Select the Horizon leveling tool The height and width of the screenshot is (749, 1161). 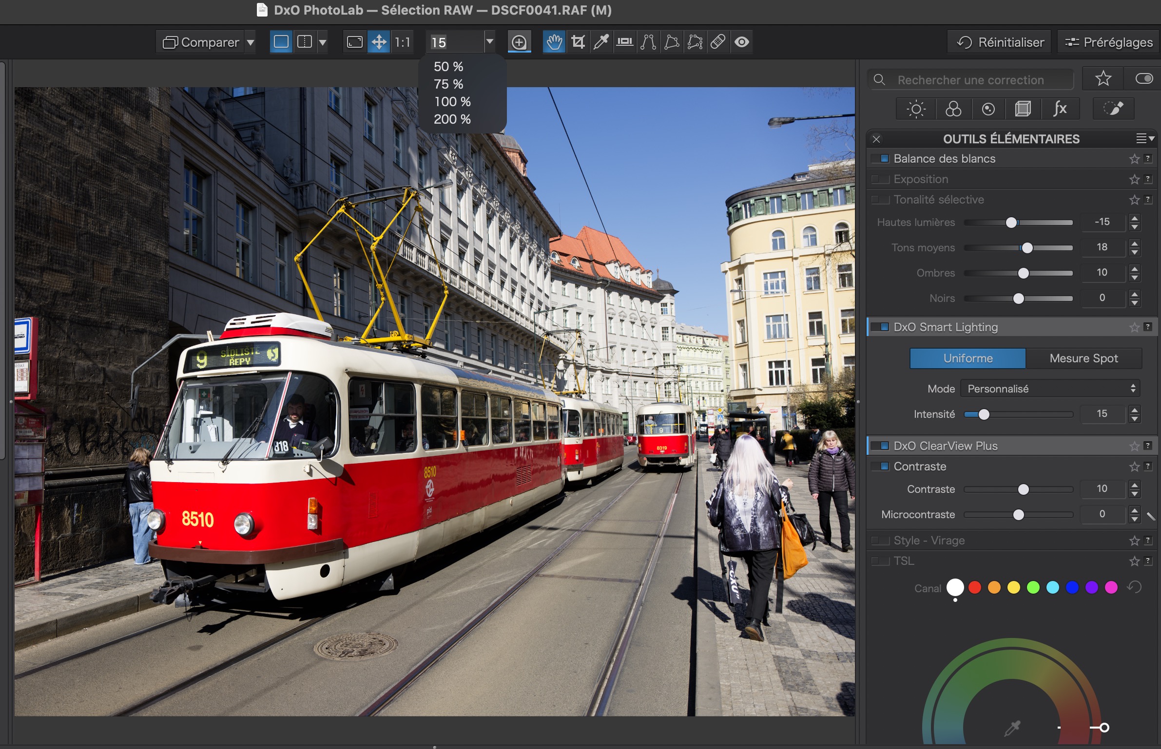(x=624, y=42)
